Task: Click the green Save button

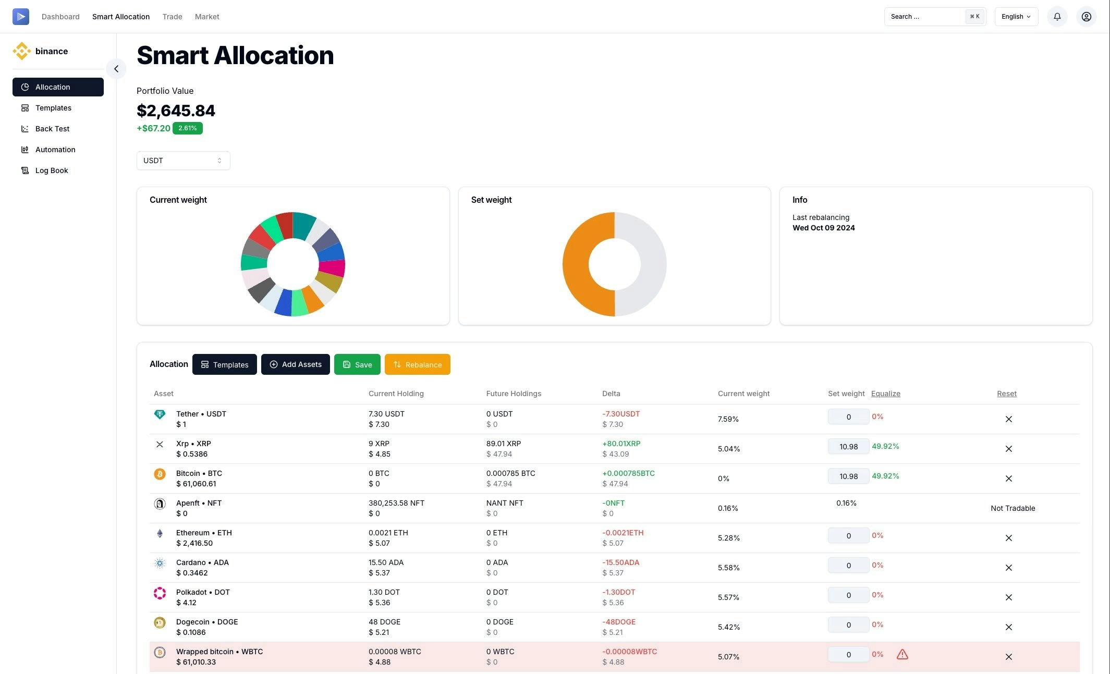Action: [x=357, y=364]
